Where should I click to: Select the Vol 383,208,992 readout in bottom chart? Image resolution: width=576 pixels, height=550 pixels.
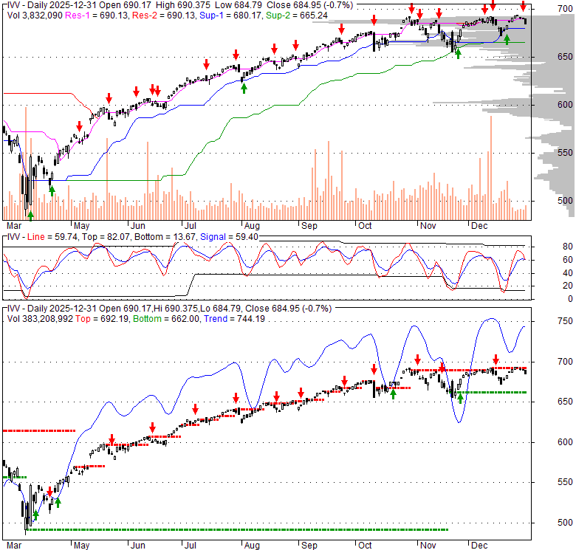pyautogui.click(x=40, y=319)
